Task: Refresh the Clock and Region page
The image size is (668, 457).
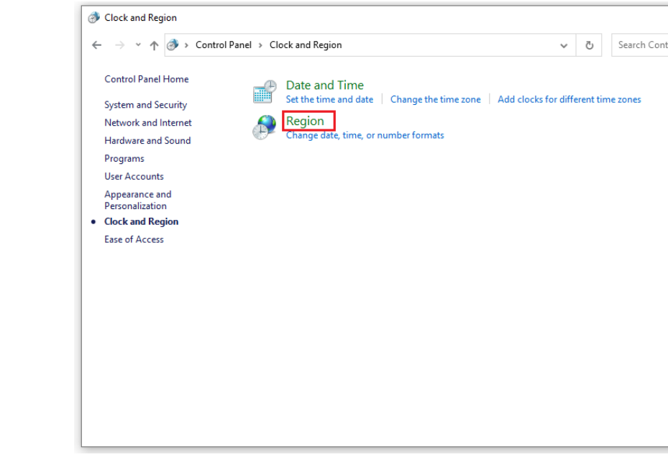Action: [x=589, y=45]
